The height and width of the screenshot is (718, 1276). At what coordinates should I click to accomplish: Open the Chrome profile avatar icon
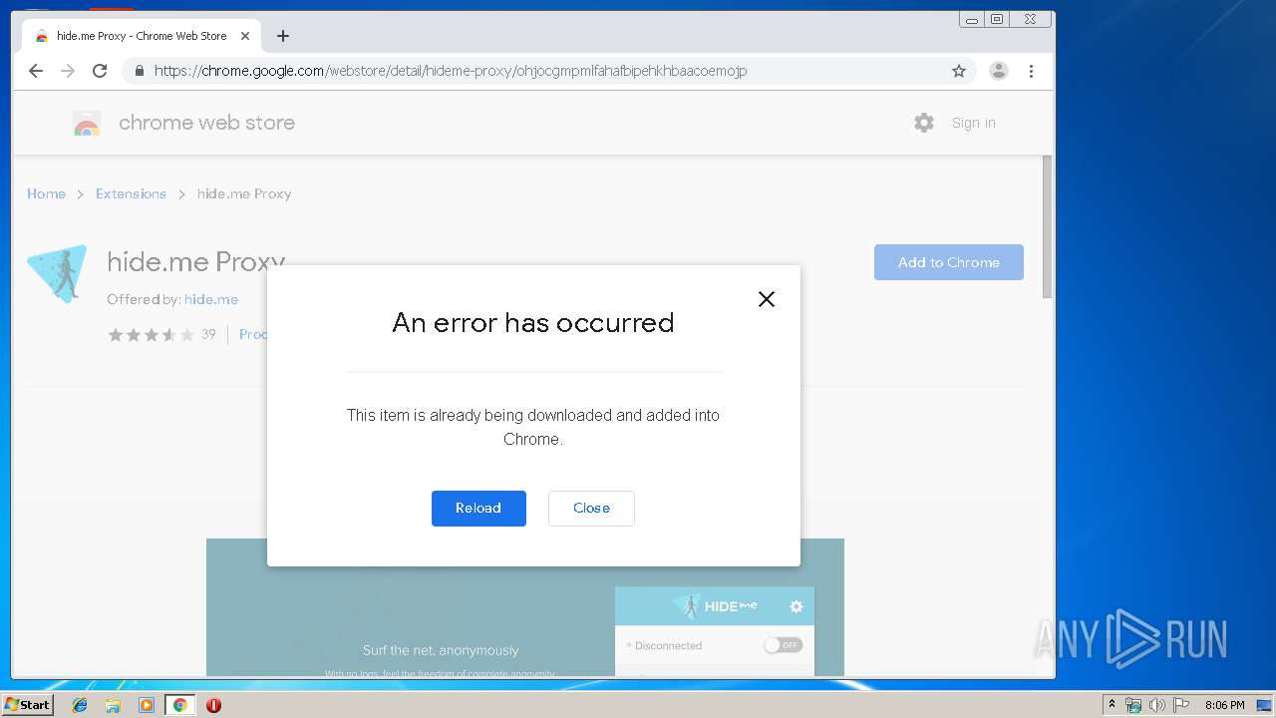(998, 71)
